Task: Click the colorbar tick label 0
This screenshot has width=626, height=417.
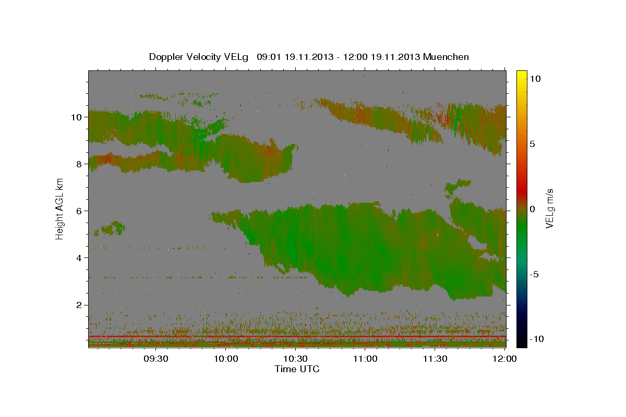Action: pyautogui.click(x=533, y=208)
